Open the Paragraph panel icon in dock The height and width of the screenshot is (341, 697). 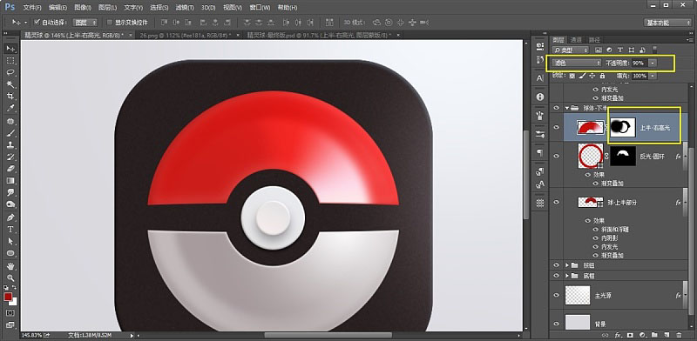pyautogui.click(x=540, y=152)
